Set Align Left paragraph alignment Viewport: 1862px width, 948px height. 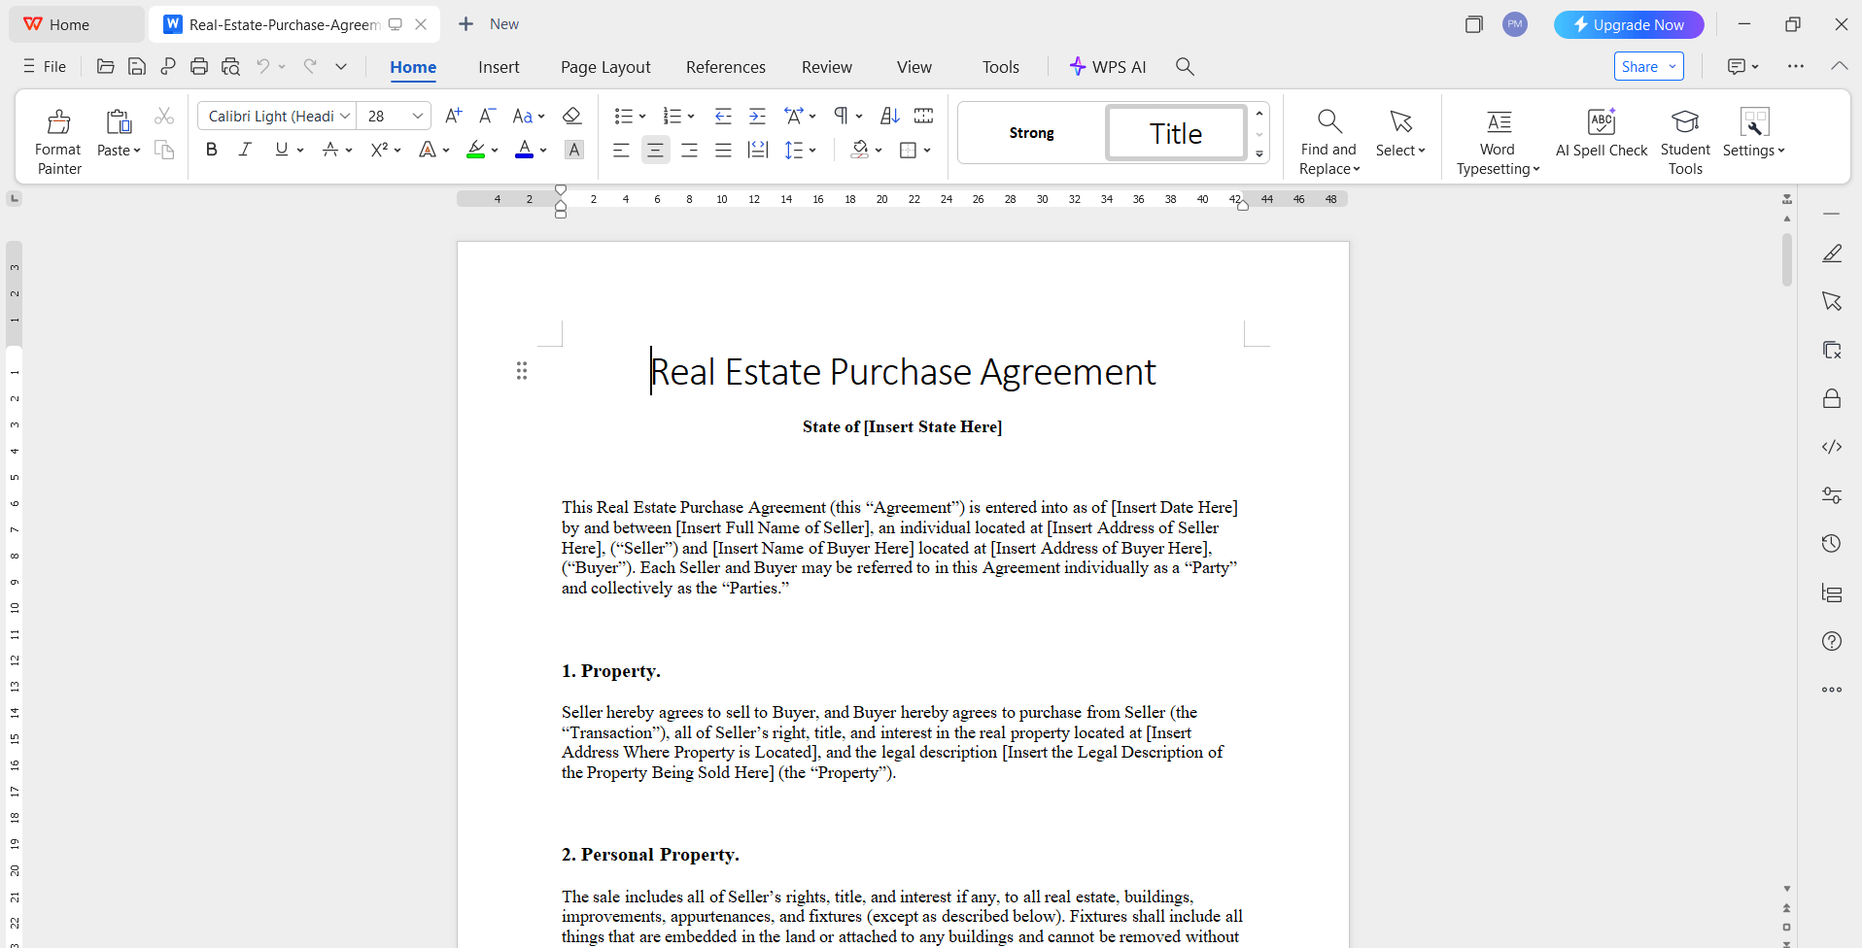[x=621, y=150]
